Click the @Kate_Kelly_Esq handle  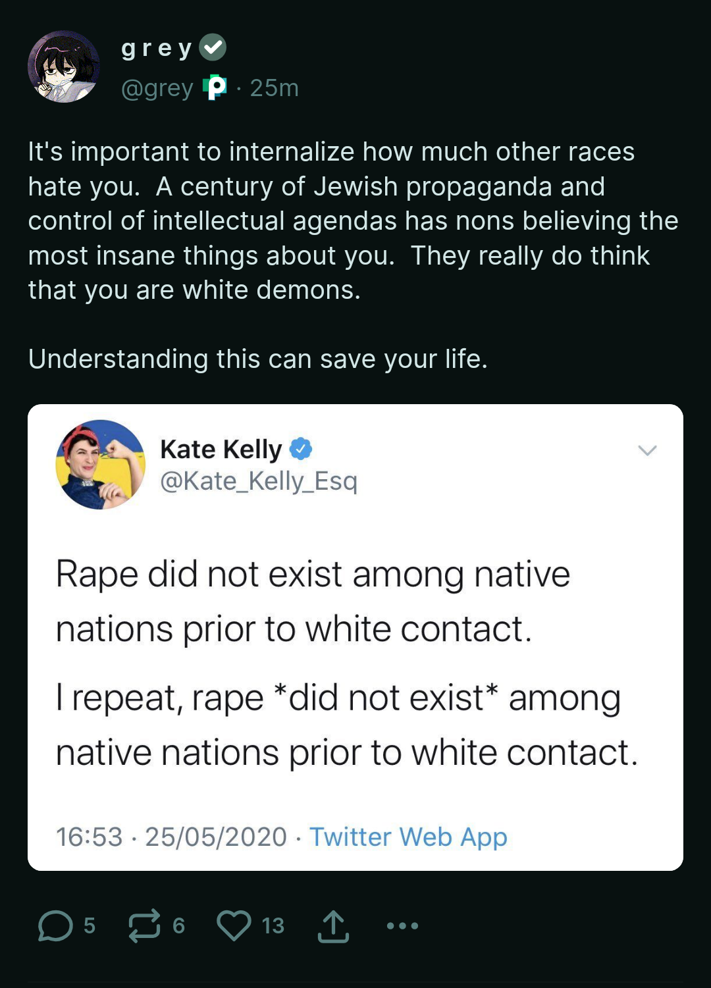(259, 481)
